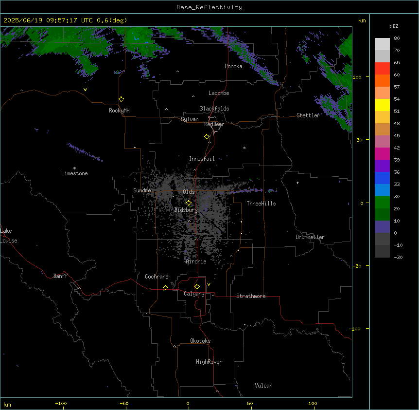Click the Calgary city label
The width and height of the screenshot is (419, 410).
[x=194, y=294]
